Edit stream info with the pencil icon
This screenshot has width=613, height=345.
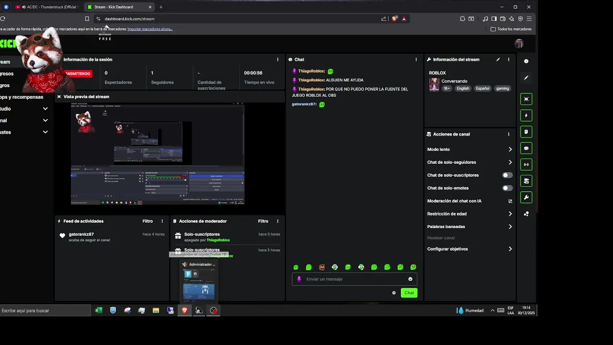point(498,59)
